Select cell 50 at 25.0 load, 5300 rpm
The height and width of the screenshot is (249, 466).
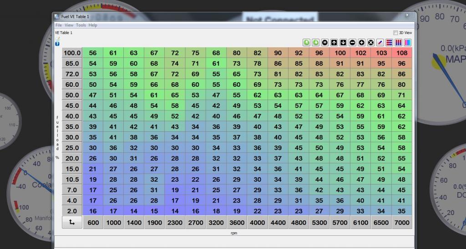pos(319,148)
